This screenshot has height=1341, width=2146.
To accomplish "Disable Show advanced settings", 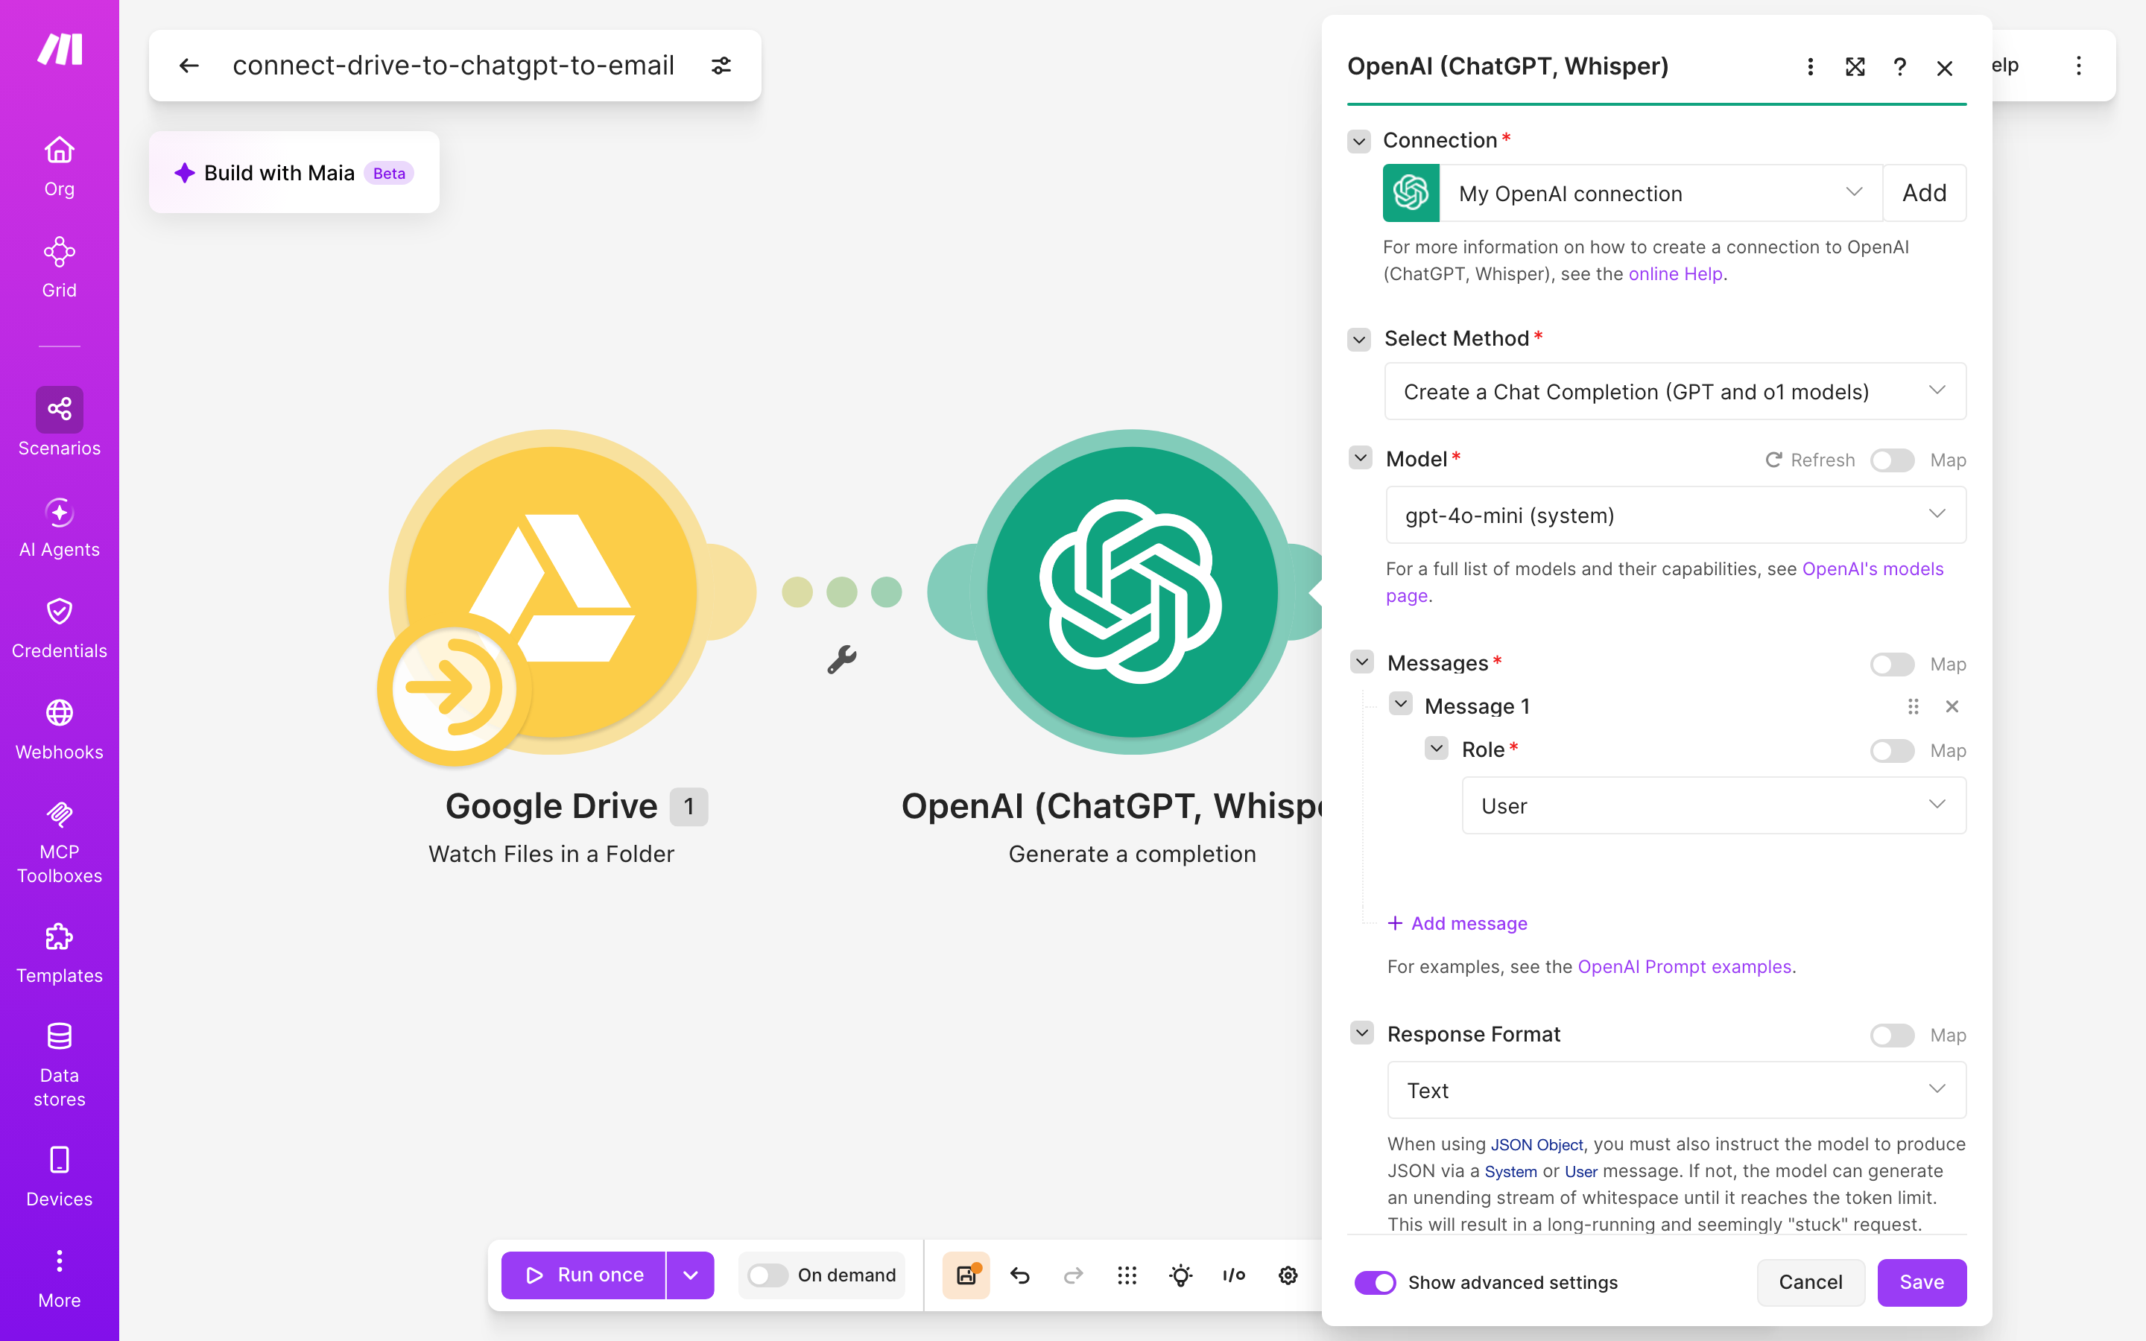I will pos(1376,1282).
